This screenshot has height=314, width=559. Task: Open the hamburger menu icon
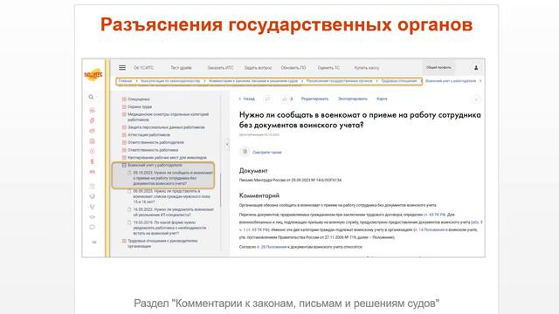coord(122,68)
